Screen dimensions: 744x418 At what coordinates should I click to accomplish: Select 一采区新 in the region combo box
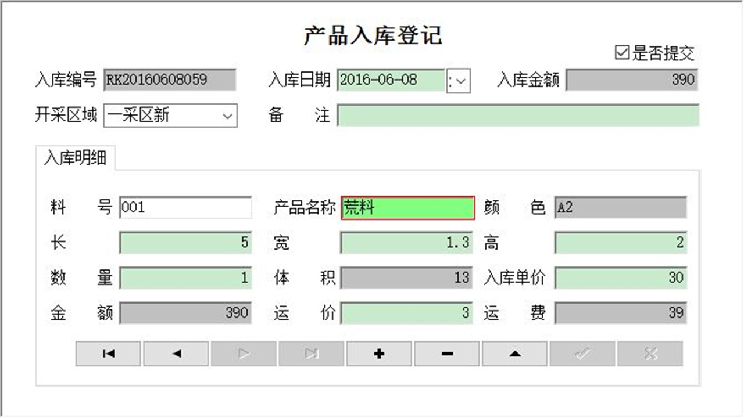pos(157,116)
